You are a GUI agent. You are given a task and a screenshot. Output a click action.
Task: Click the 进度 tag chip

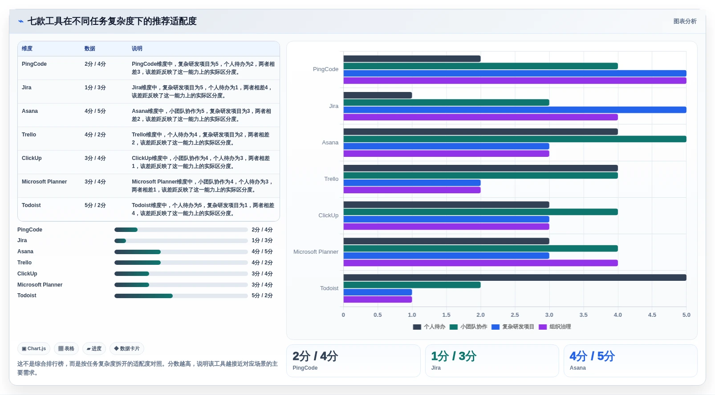[94, 349]
